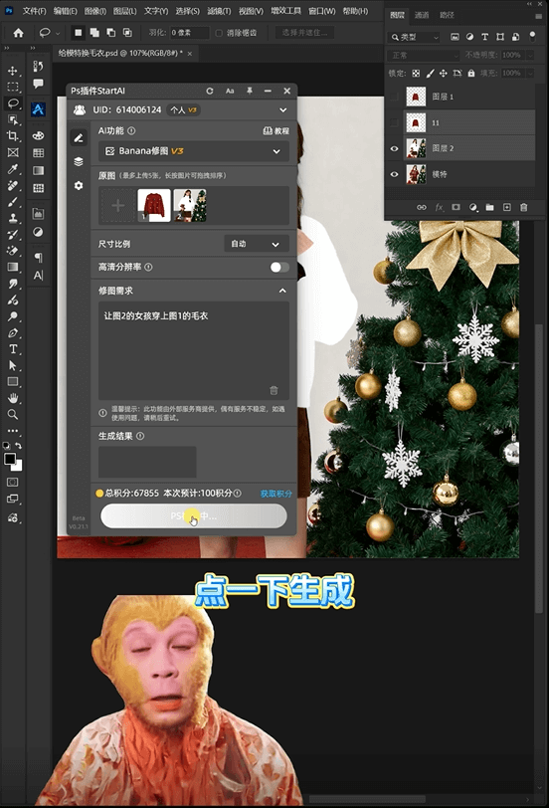549x808 pixels.
Task: Expand the UID account chevron
Action: click(282, 109)
